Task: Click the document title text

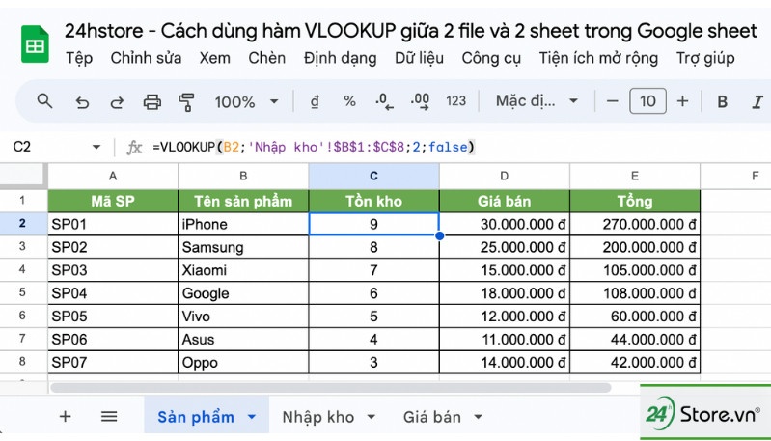Action: [x=410, y=31]
